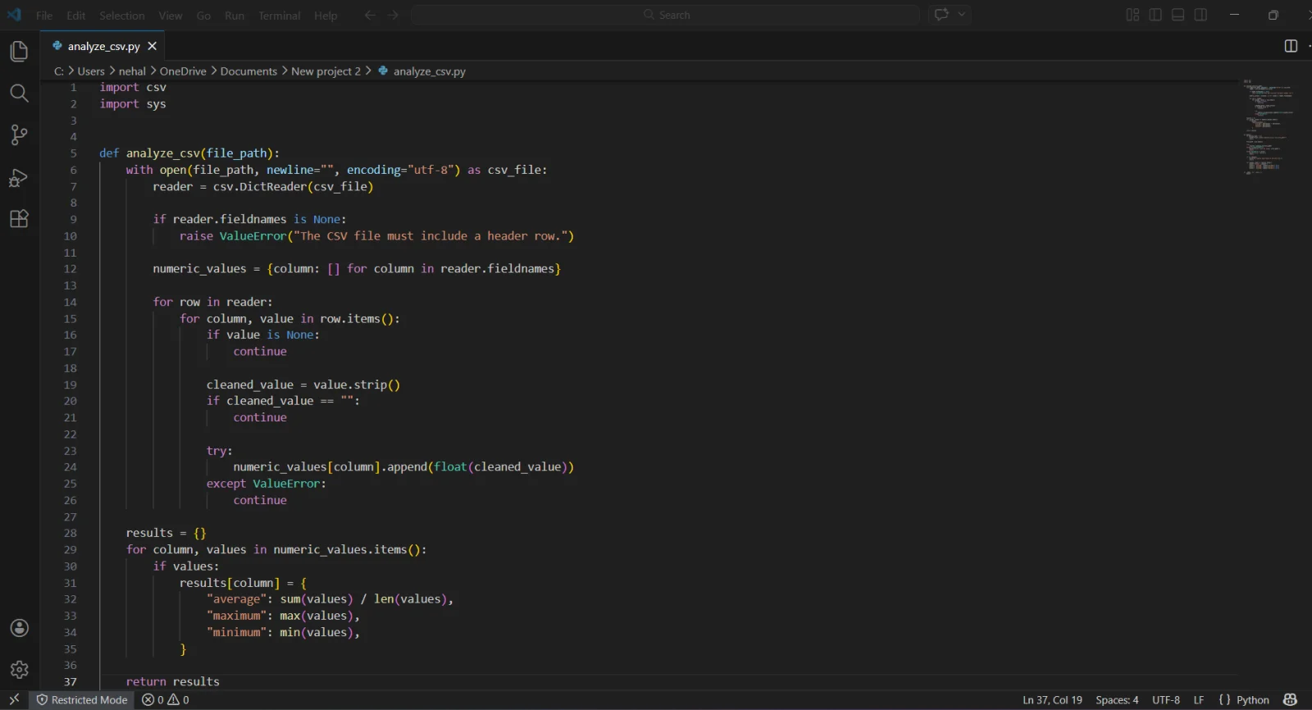Open the Help menu
This screenshot has width=1312, height=710.
[x=326, y=16]
